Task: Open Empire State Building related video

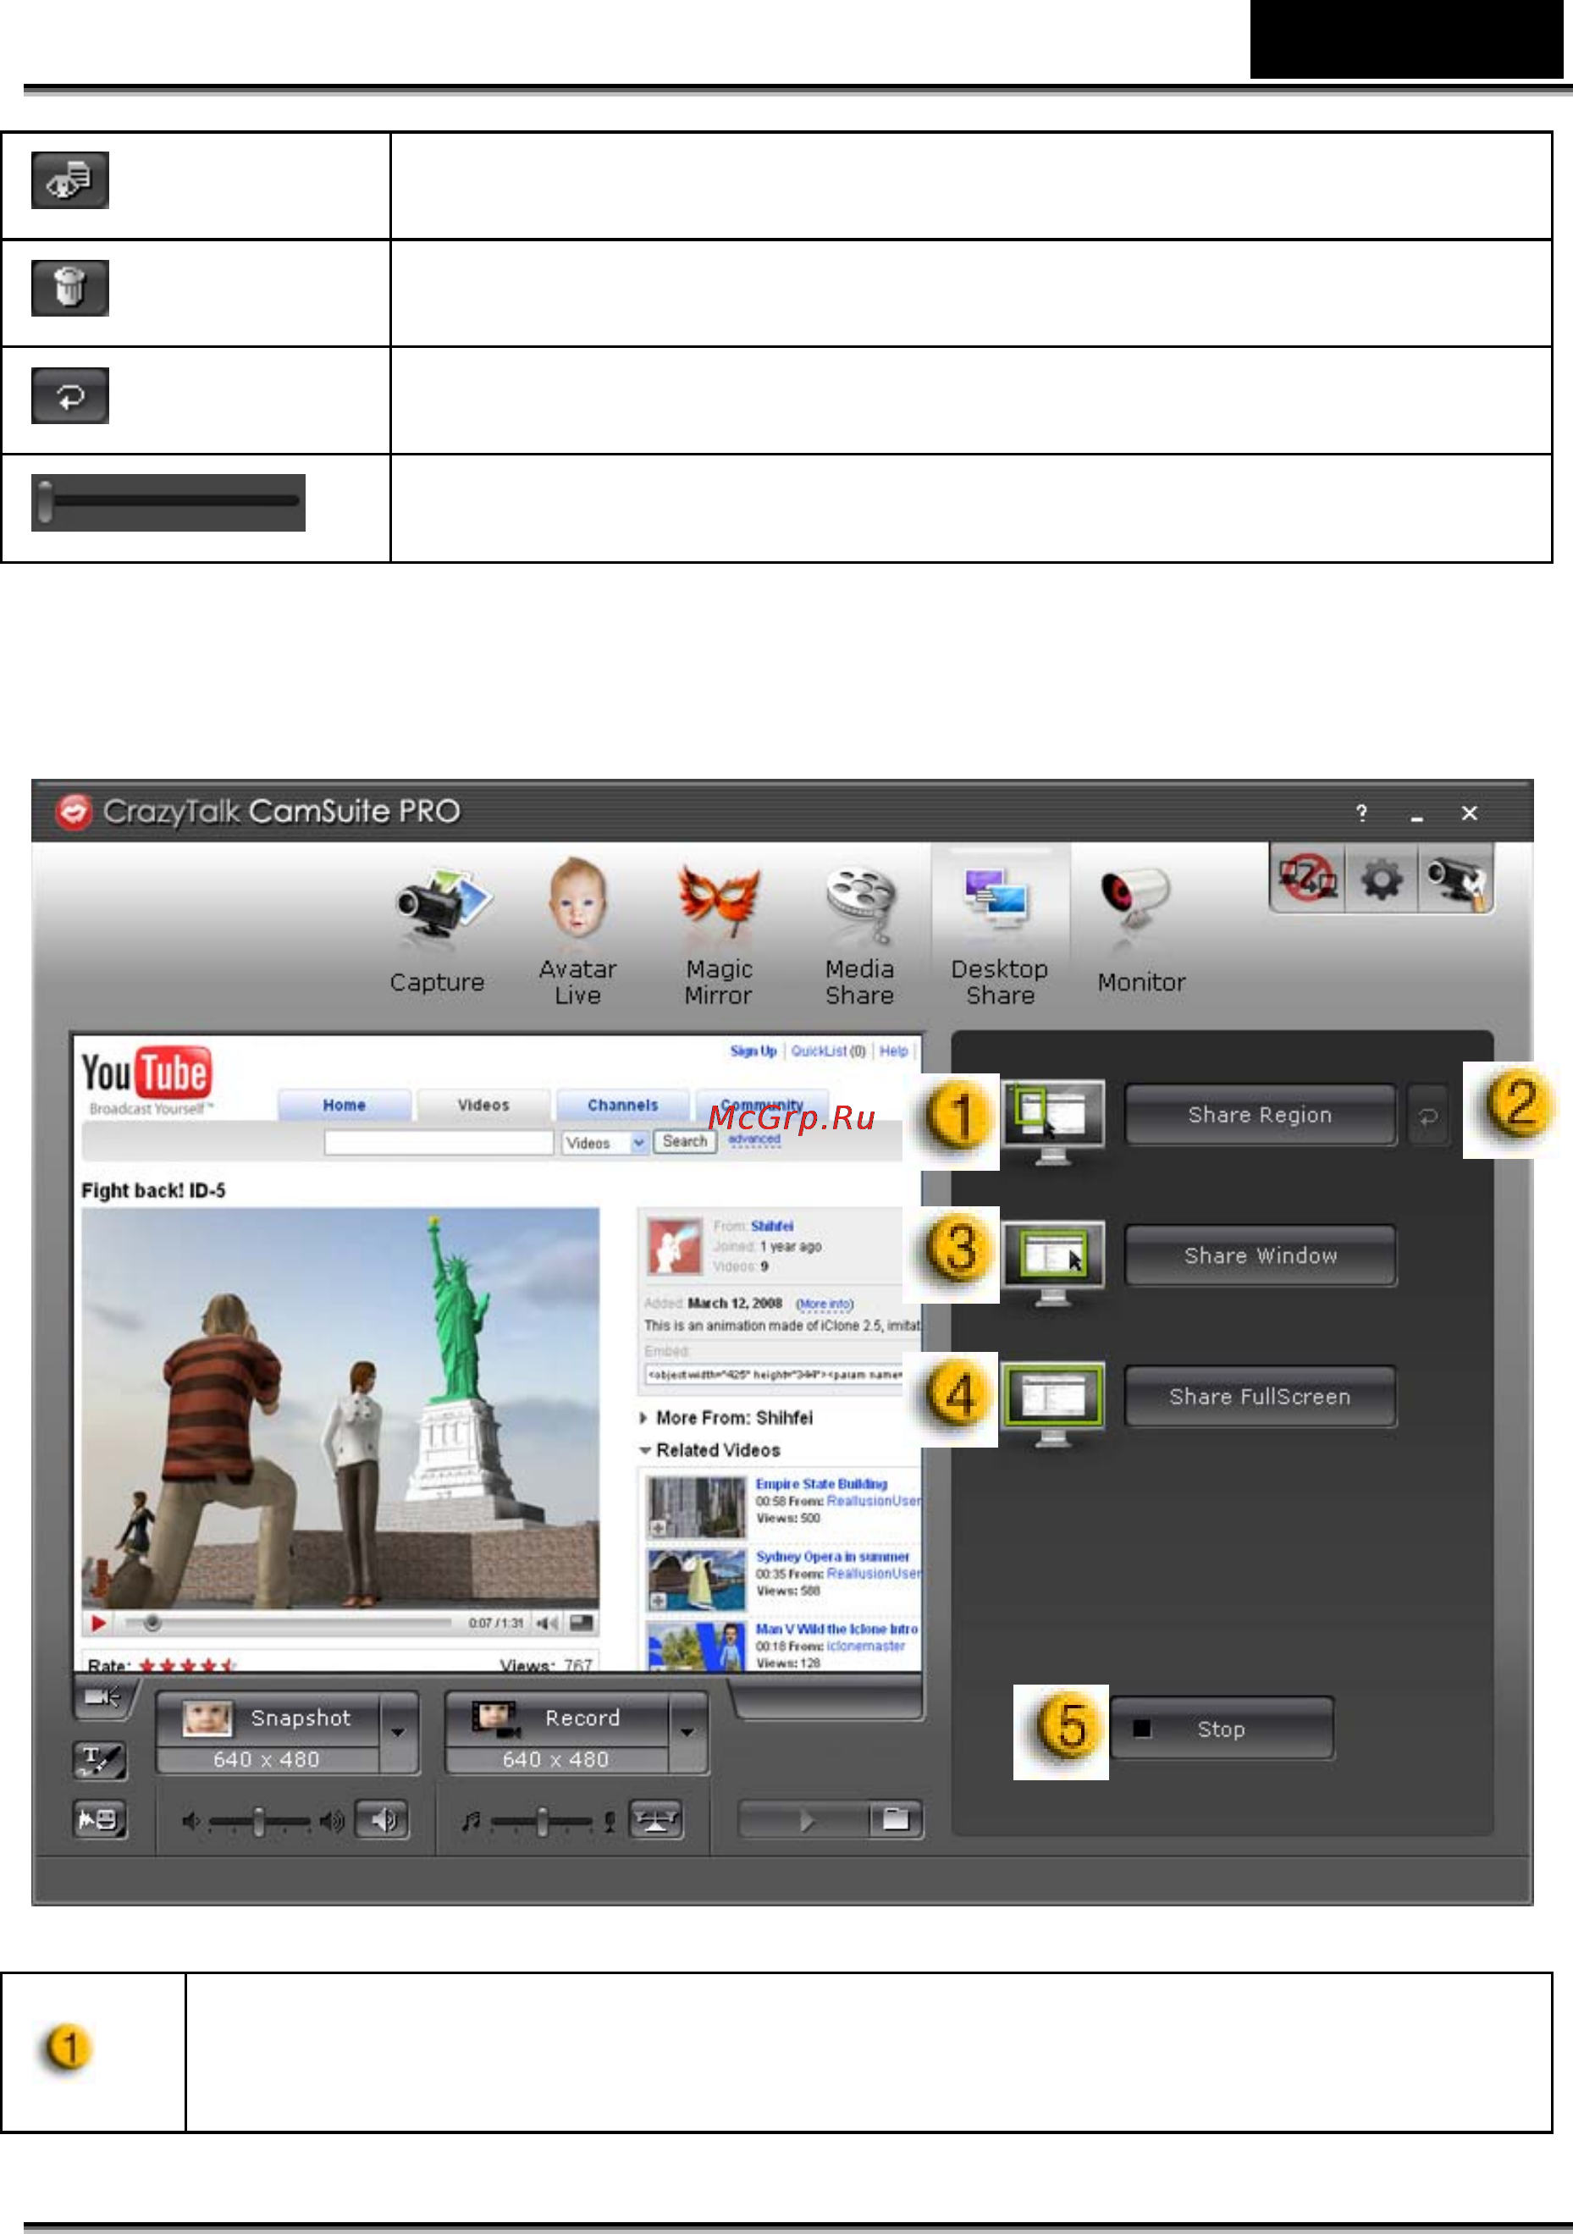Action: [x=821, y=1484]
